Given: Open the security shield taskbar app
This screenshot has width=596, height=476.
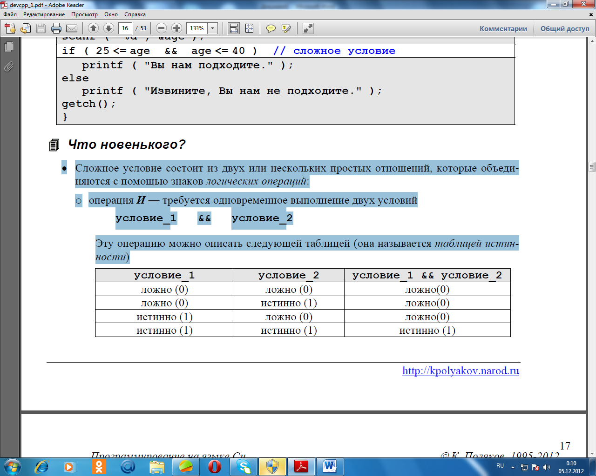Looking at the screenshot, I should click(272, 466).
